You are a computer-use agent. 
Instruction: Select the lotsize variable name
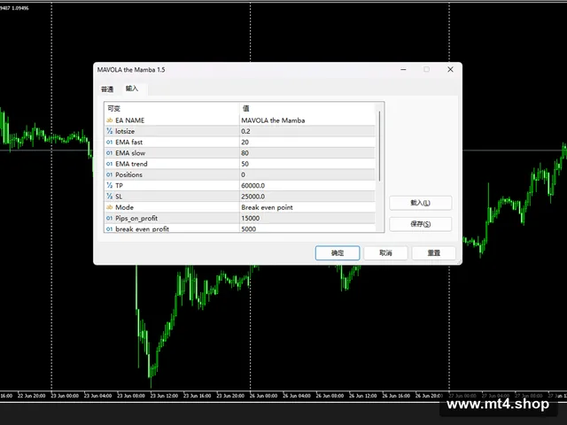coord(125,131)
